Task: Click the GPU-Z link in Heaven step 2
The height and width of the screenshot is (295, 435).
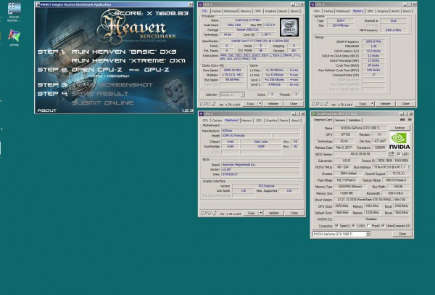Action: click(x=157, y=70)
